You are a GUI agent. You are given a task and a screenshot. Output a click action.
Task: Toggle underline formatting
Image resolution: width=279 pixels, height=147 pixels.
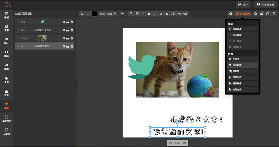[161, 14]
